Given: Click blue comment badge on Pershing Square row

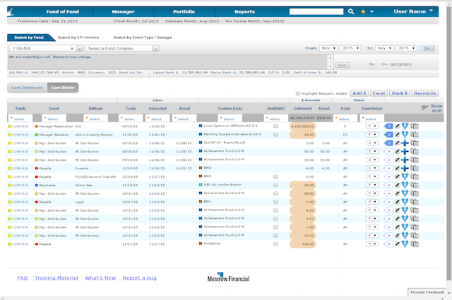Looking at the screenshot, I should point(388,134).
